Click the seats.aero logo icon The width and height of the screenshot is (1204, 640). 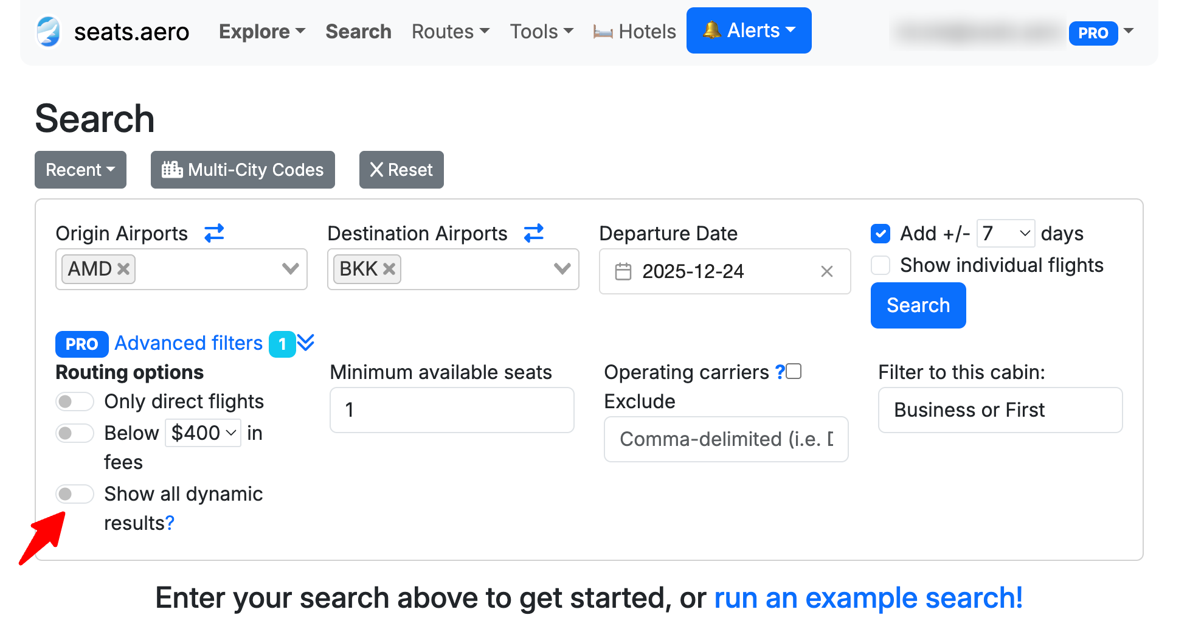(48, 32)
